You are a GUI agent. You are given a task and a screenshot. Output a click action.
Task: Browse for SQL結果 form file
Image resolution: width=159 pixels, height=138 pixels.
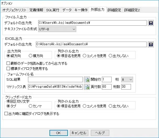(x=87, y=79)
